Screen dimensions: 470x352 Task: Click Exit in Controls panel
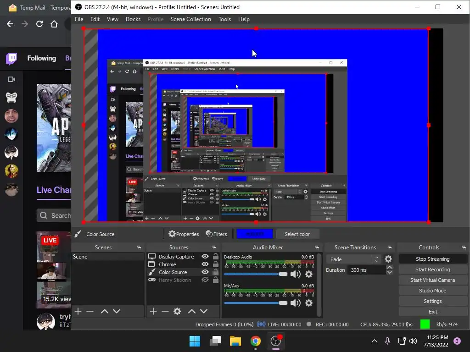(x=432, y=312)
